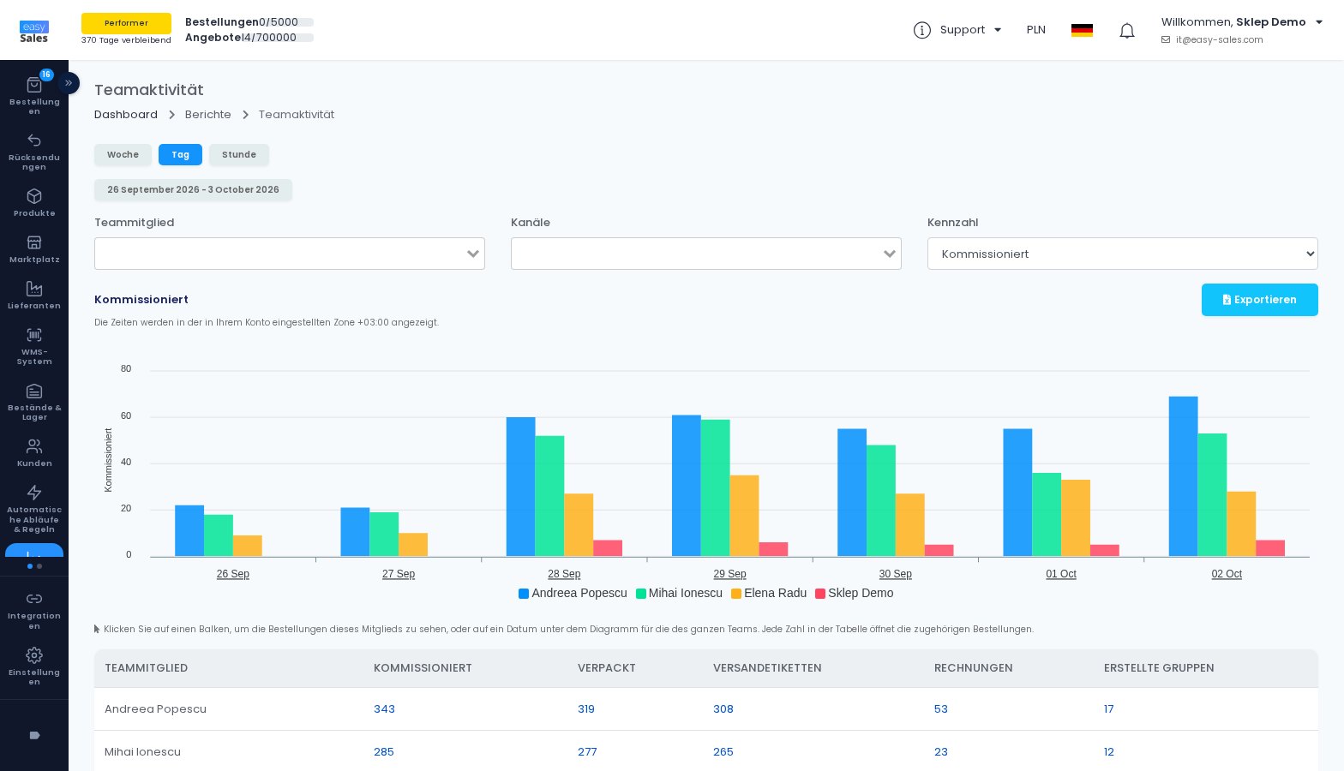Viewport: 1344px width, 771px height.
Task: Click the Performer plan badge
Action: click(x=126, y=23)
